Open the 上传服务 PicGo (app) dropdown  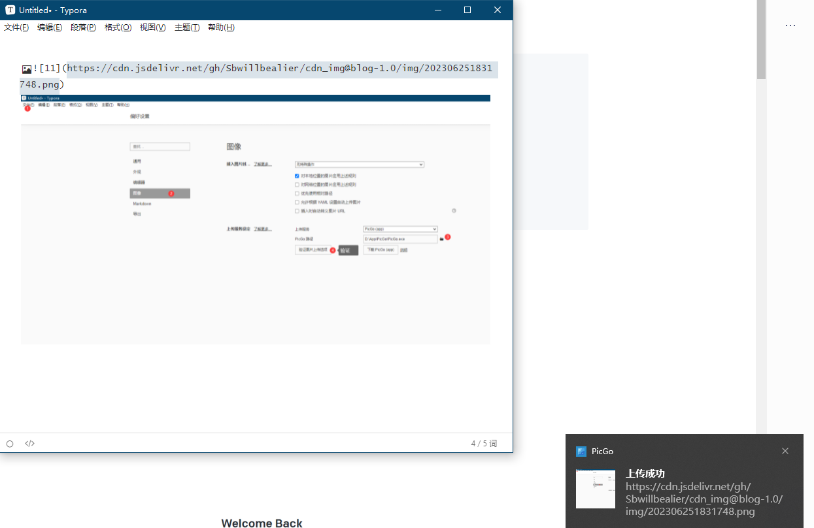[x=400, y=229]
